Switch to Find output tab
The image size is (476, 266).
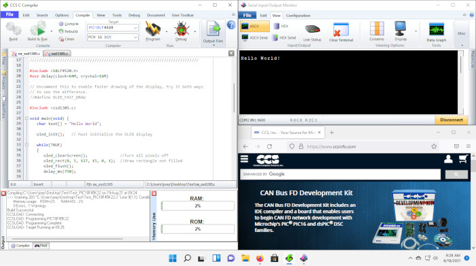(41, 246)
